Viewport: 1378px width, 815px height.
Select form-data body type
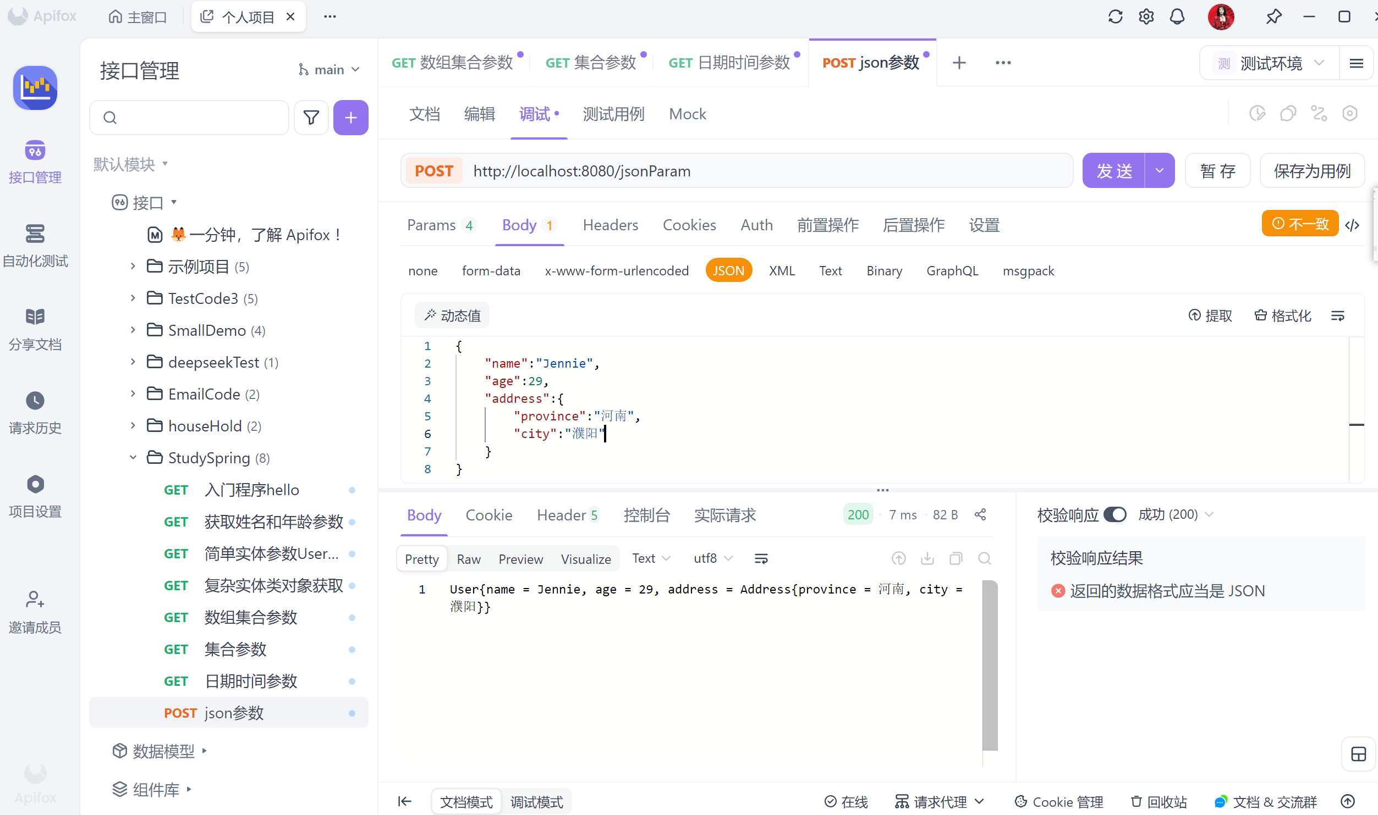coord(491,271)
